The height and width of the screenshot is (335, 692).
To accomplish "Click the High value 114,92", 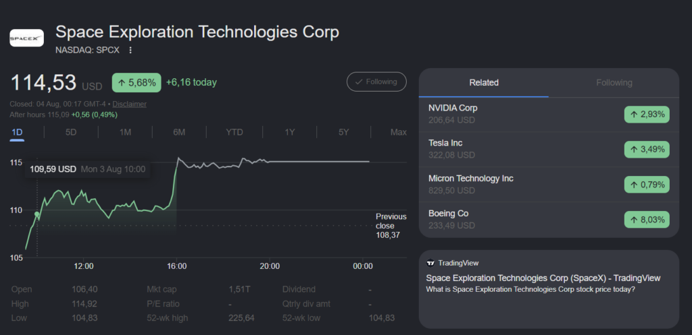I will (x=84, y=304).
